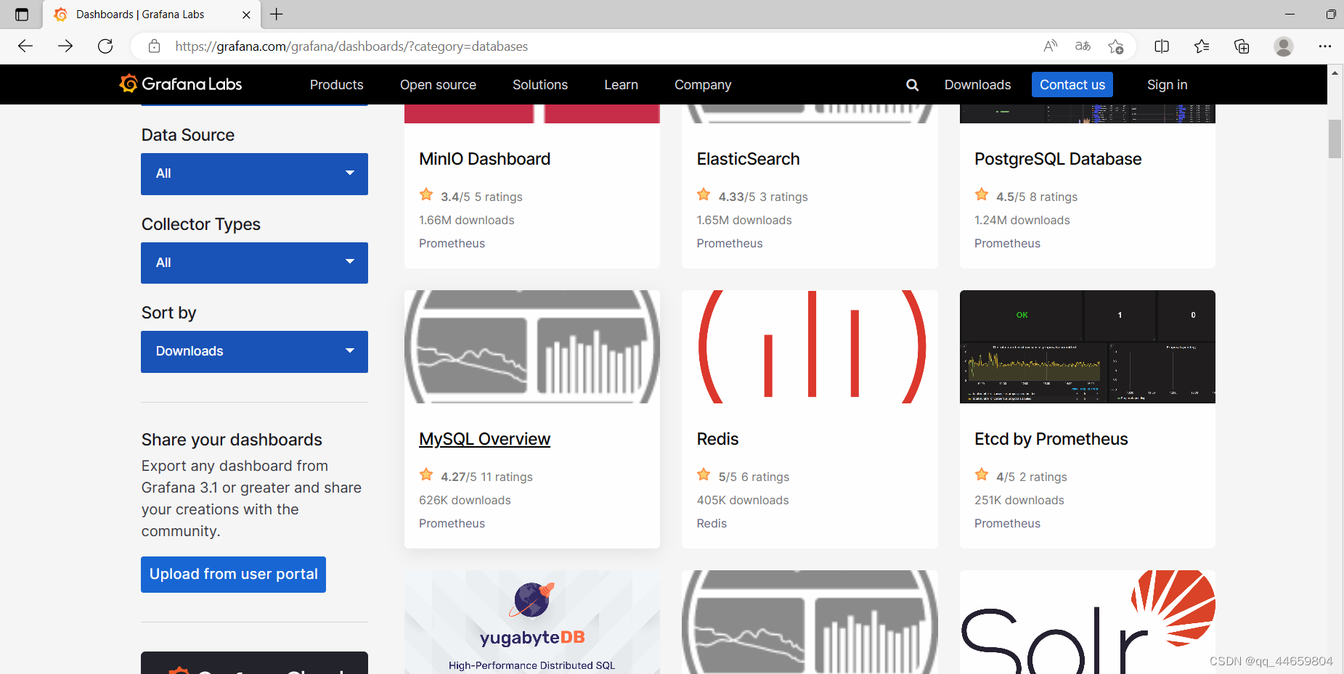Open the ElasticSearch dashboard title
The image size is (1344, 674).
[748, 159]
